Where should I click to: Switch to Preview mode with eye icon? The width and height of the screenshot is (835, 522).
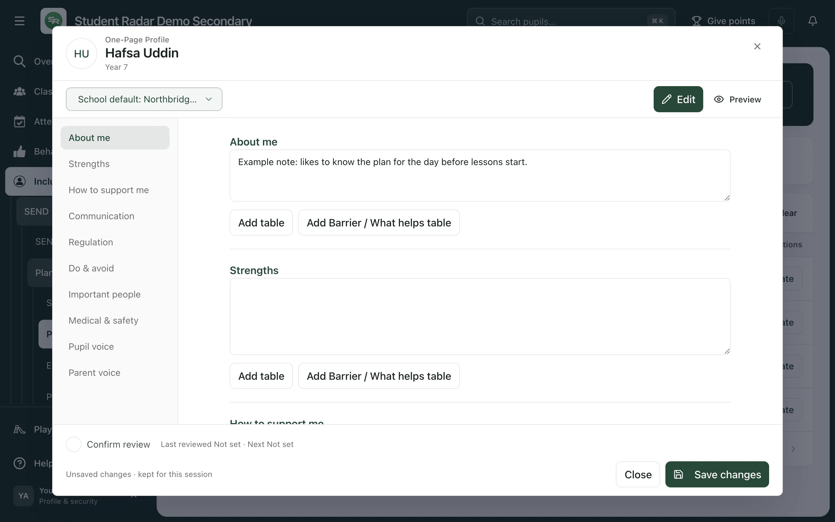click(x=737, y=100)
